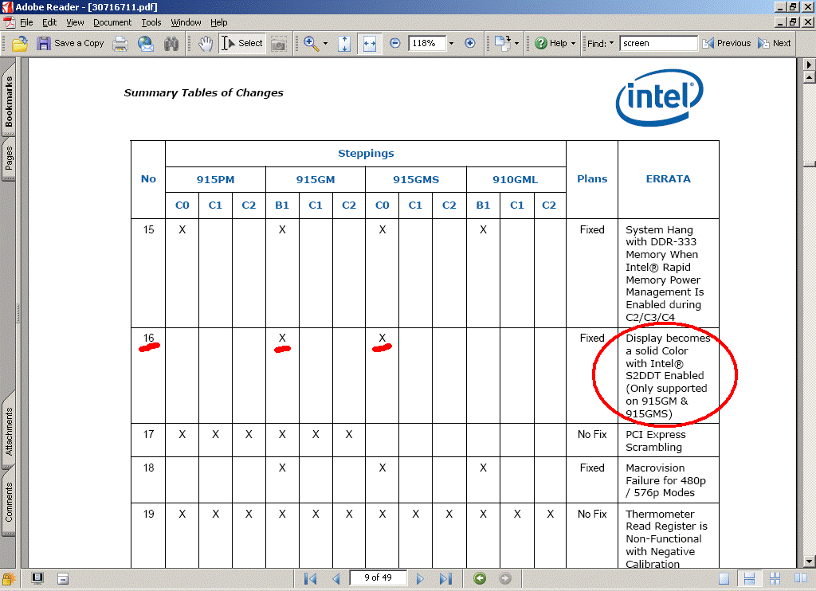The width and height of the screenshot is (816, 591).
Task: Go to the last page
Action: [446, 578]
